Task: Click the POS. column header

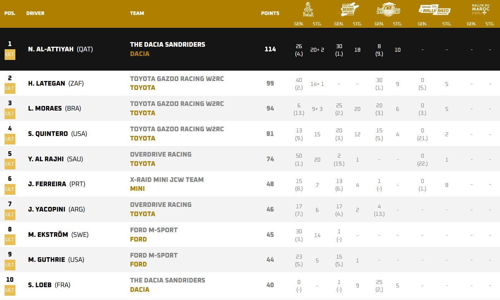Action: (10, 13)
